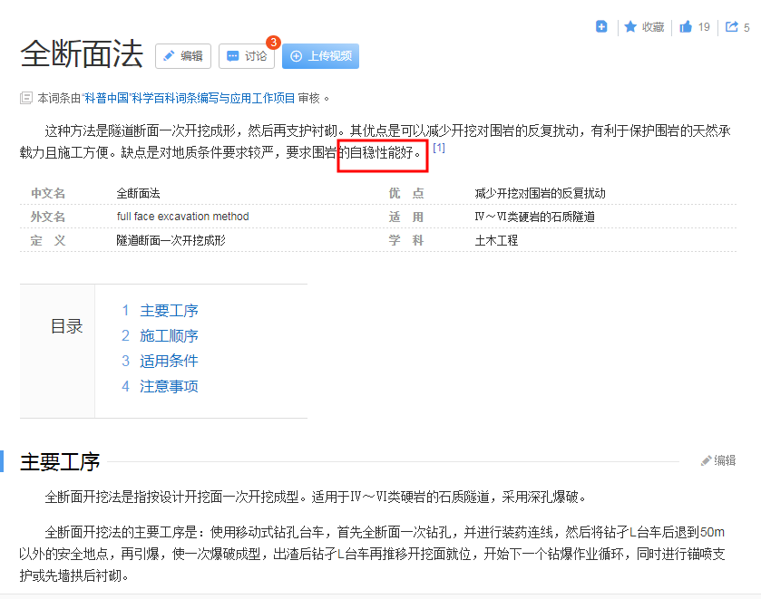
Task: Click the highlighted text 自稳性能好
Action: tap(382, 153)
